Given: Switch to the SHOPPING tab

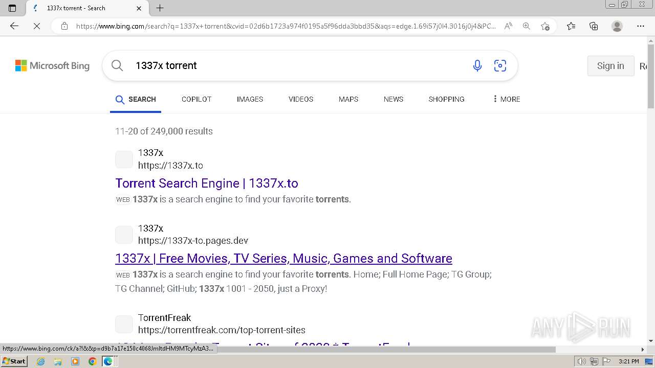Looking at the screenshot, I should tap(447, 99).
